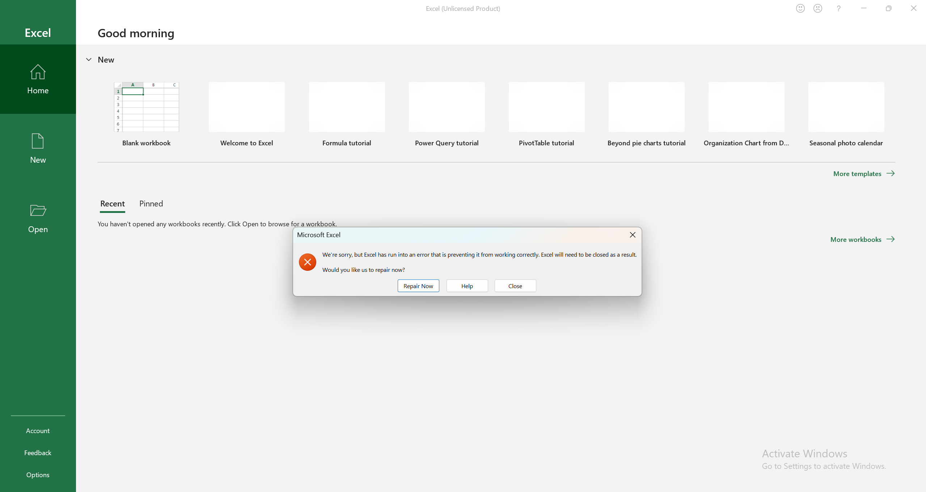Close the Microsoft Excel error dialog
Viewport: 926px width, 492px height.
tap(633, 235)
